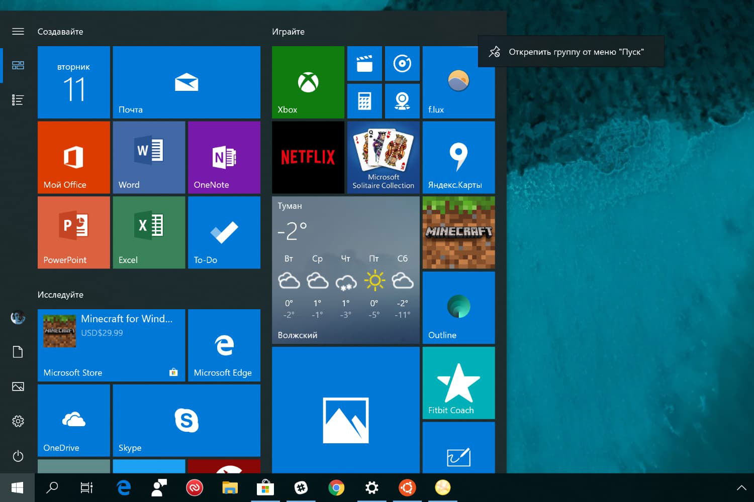Open the Xbox tile
This screenshot has height=502, width=754.
[x=308, y=82]
